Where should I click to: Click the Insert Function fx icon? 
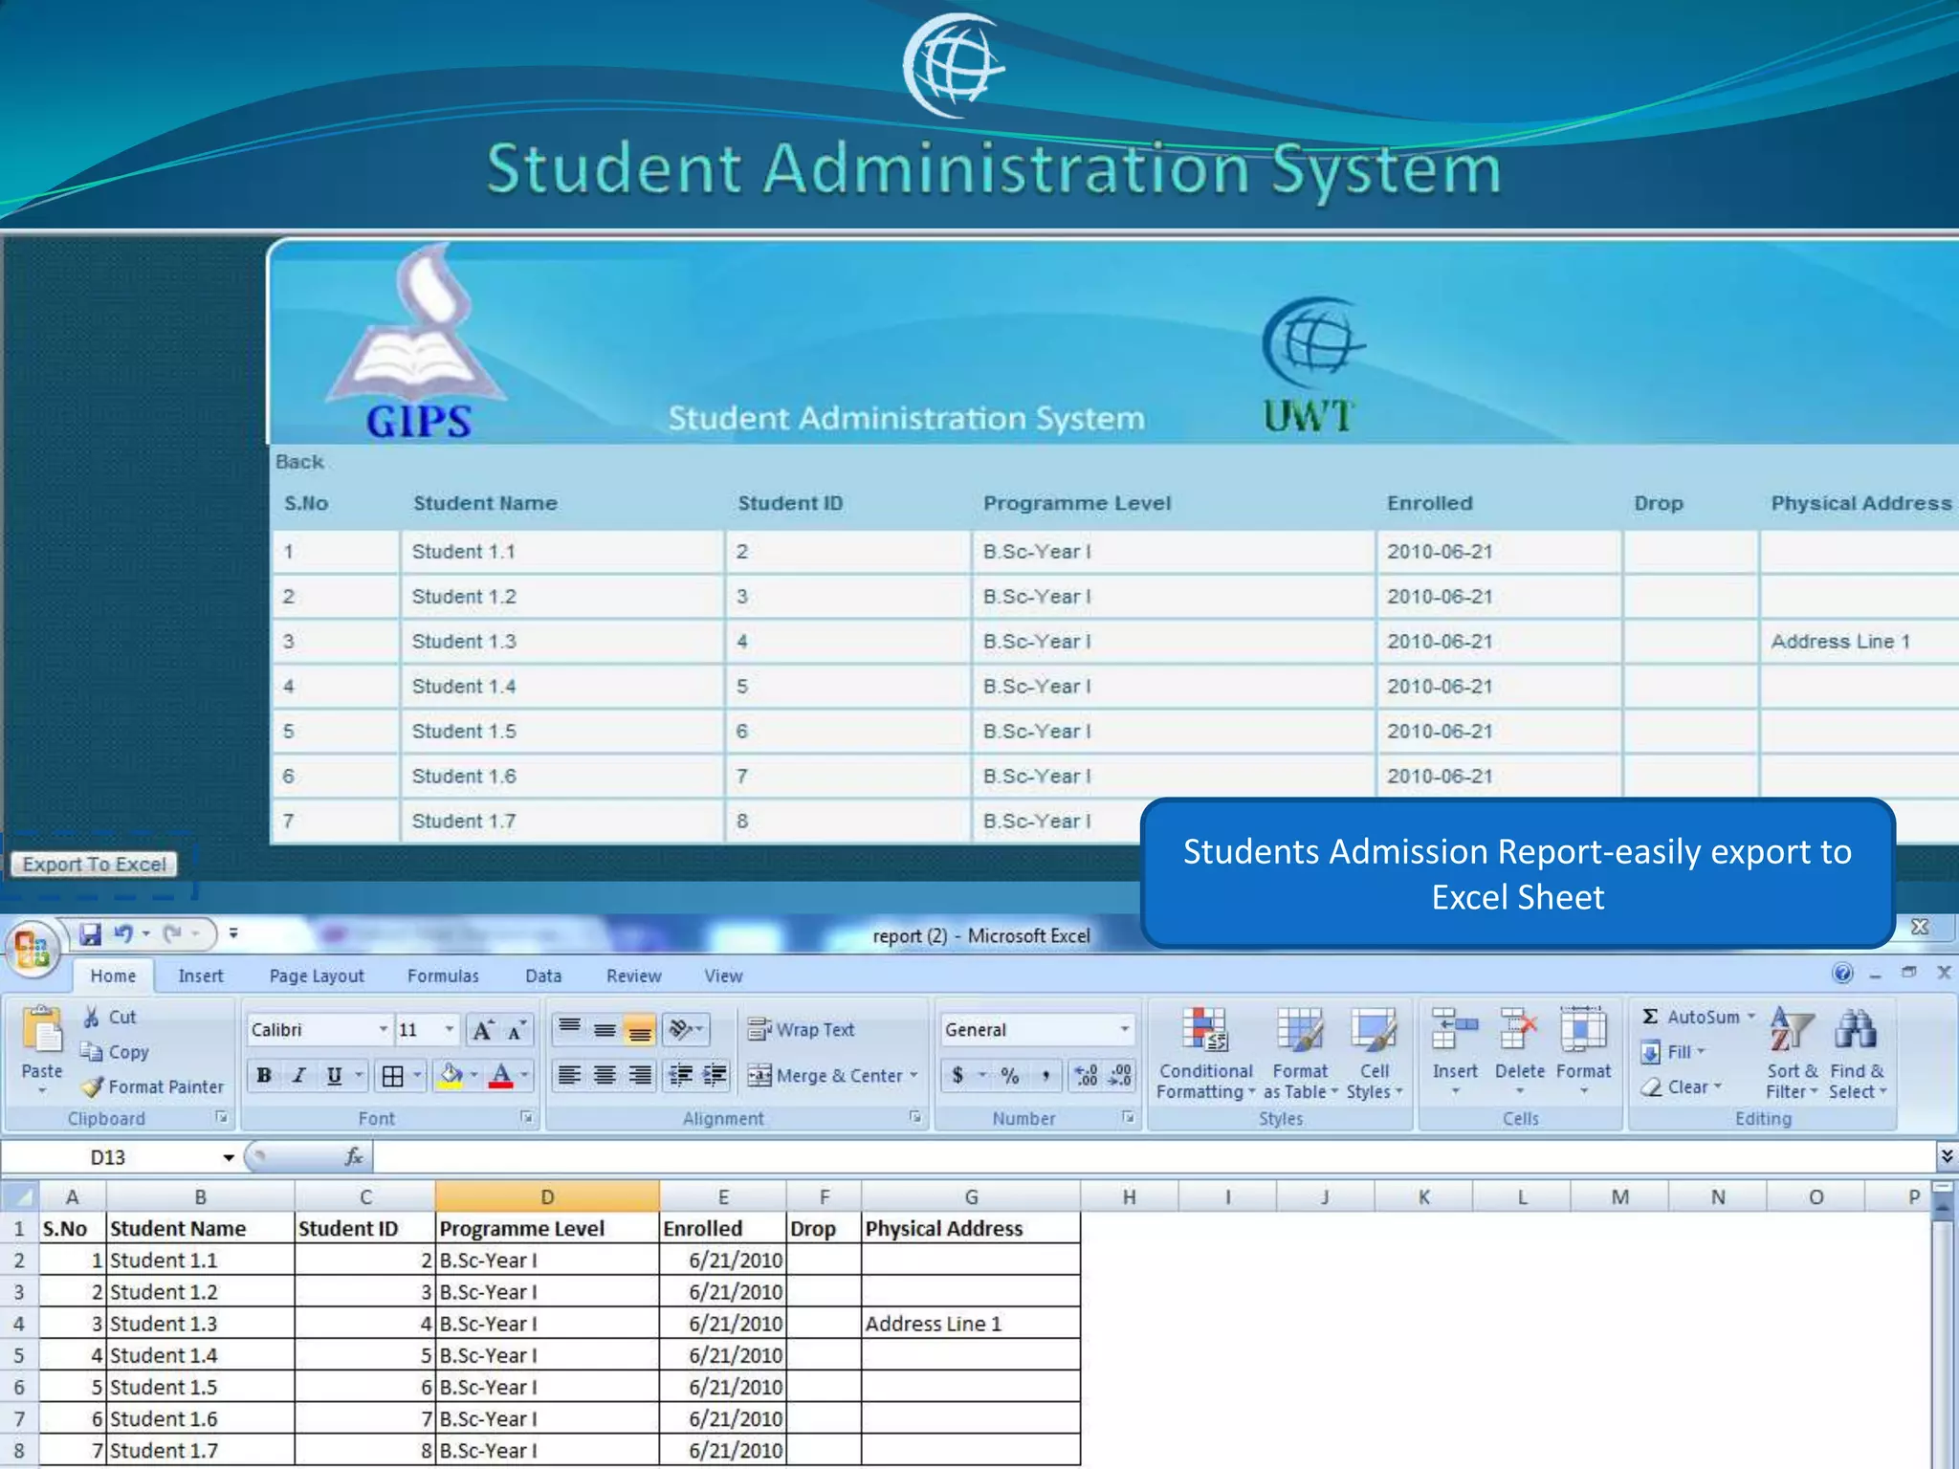tap(354, 1157)
